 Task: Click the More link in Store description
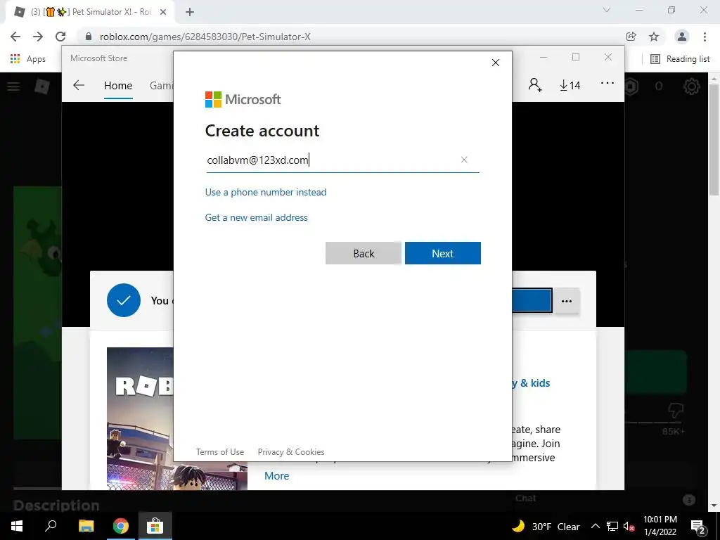click(277, 476)
